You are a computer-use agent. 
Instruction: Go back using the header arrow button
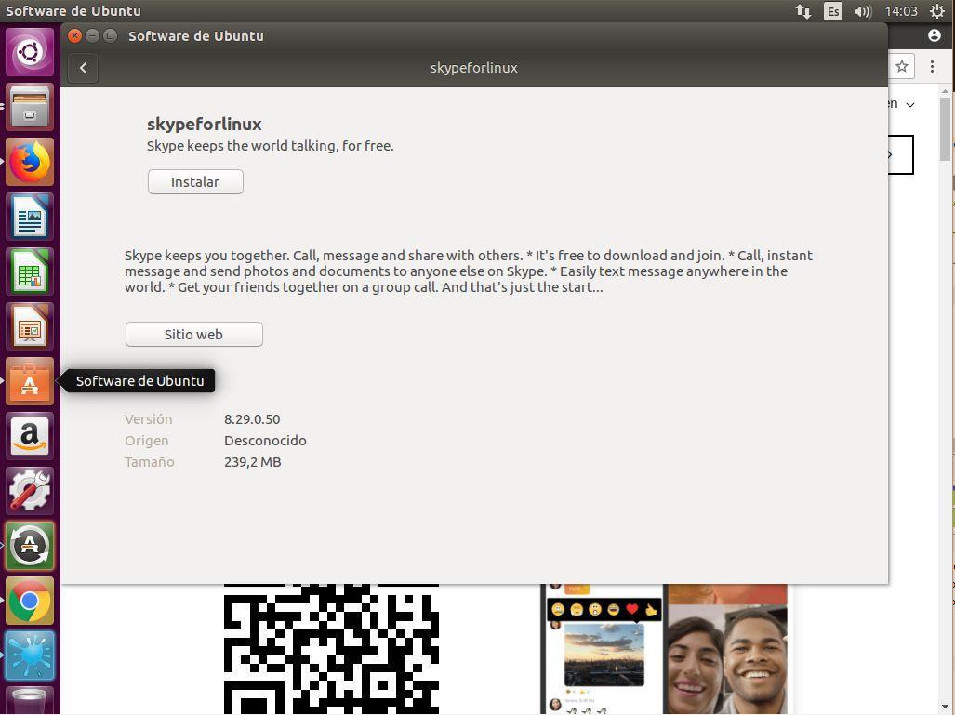tap(83, 68)
